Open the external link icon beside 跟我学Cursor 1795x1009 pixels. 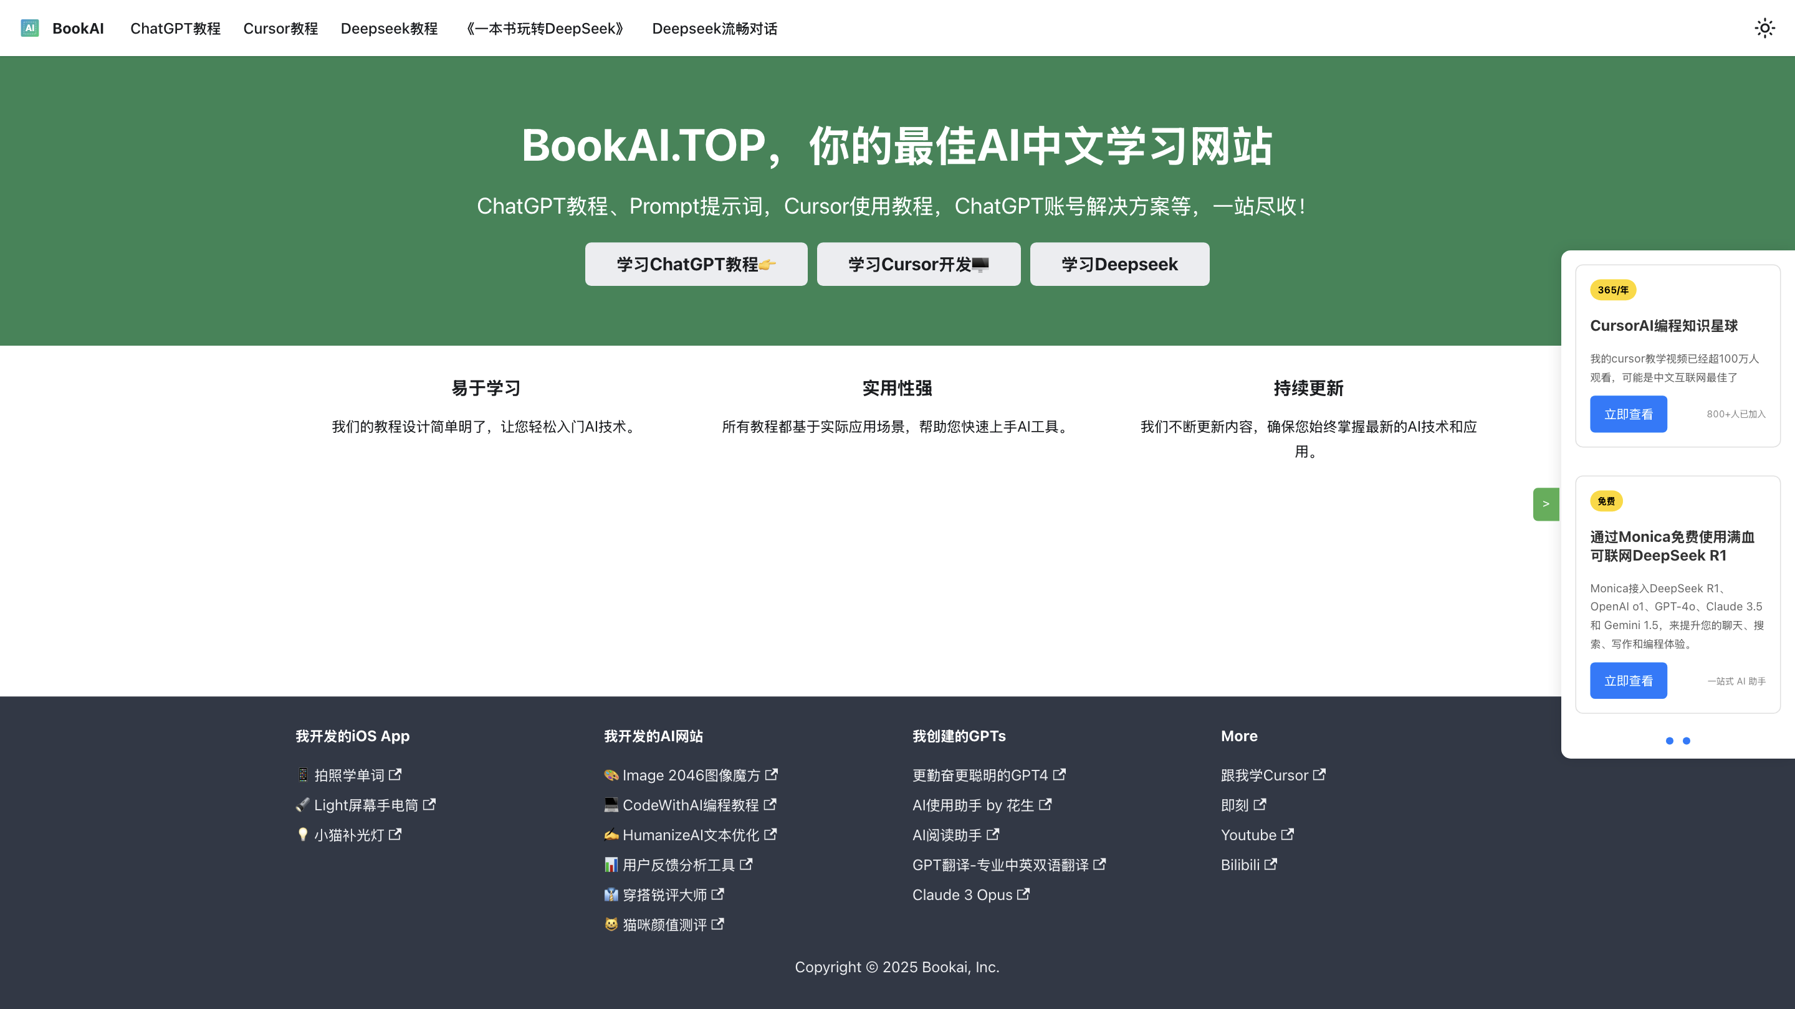pyautogui.click(x=1320, y=774)
